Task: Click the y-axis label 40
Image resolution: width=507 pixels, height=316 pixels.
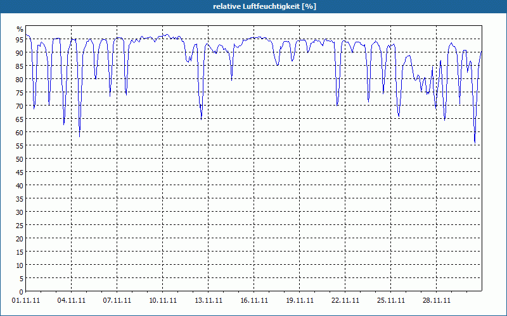Action: pos(20,185)
